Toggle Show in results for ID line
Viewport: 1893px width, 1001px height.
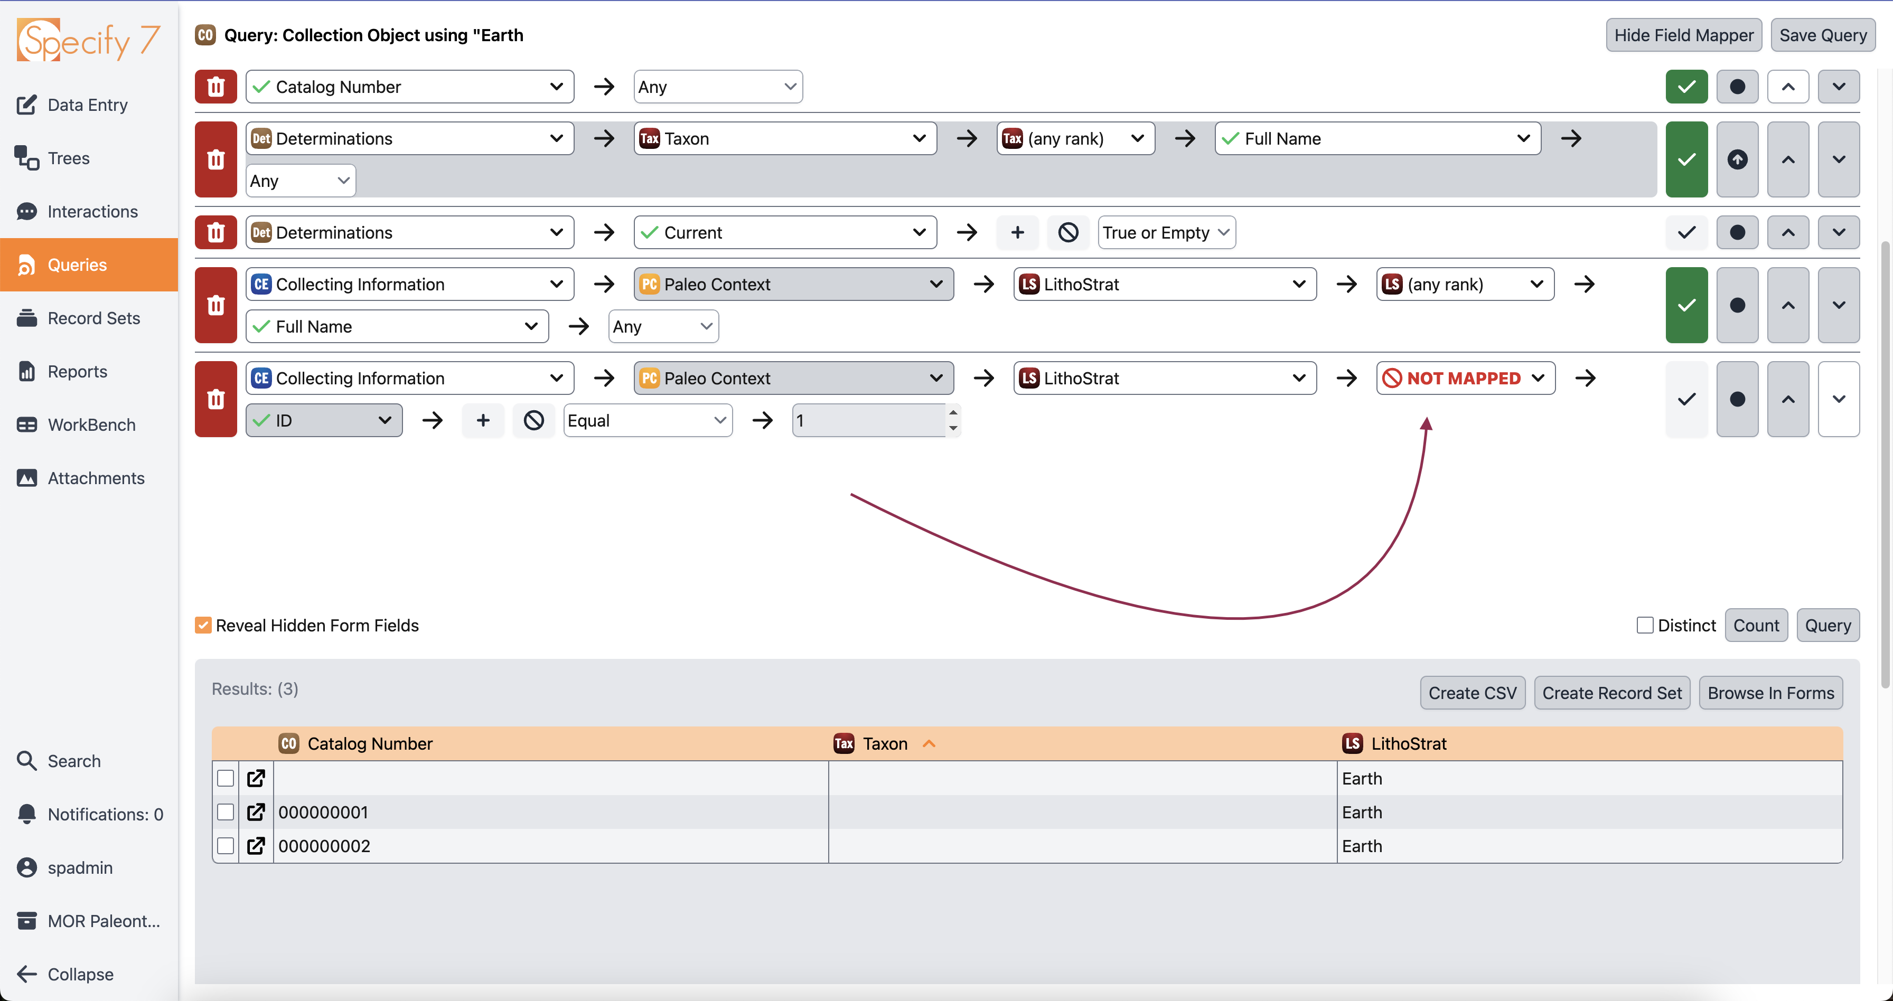pos(1686,399)
